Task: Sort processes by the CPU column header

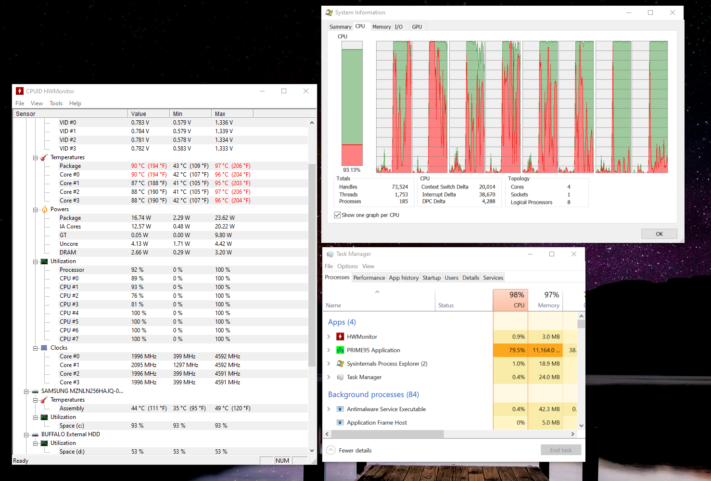Action: click(510, 300)
